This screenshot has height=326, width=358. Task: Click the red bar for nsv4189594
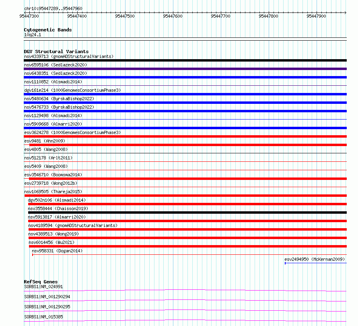point(187,229)
